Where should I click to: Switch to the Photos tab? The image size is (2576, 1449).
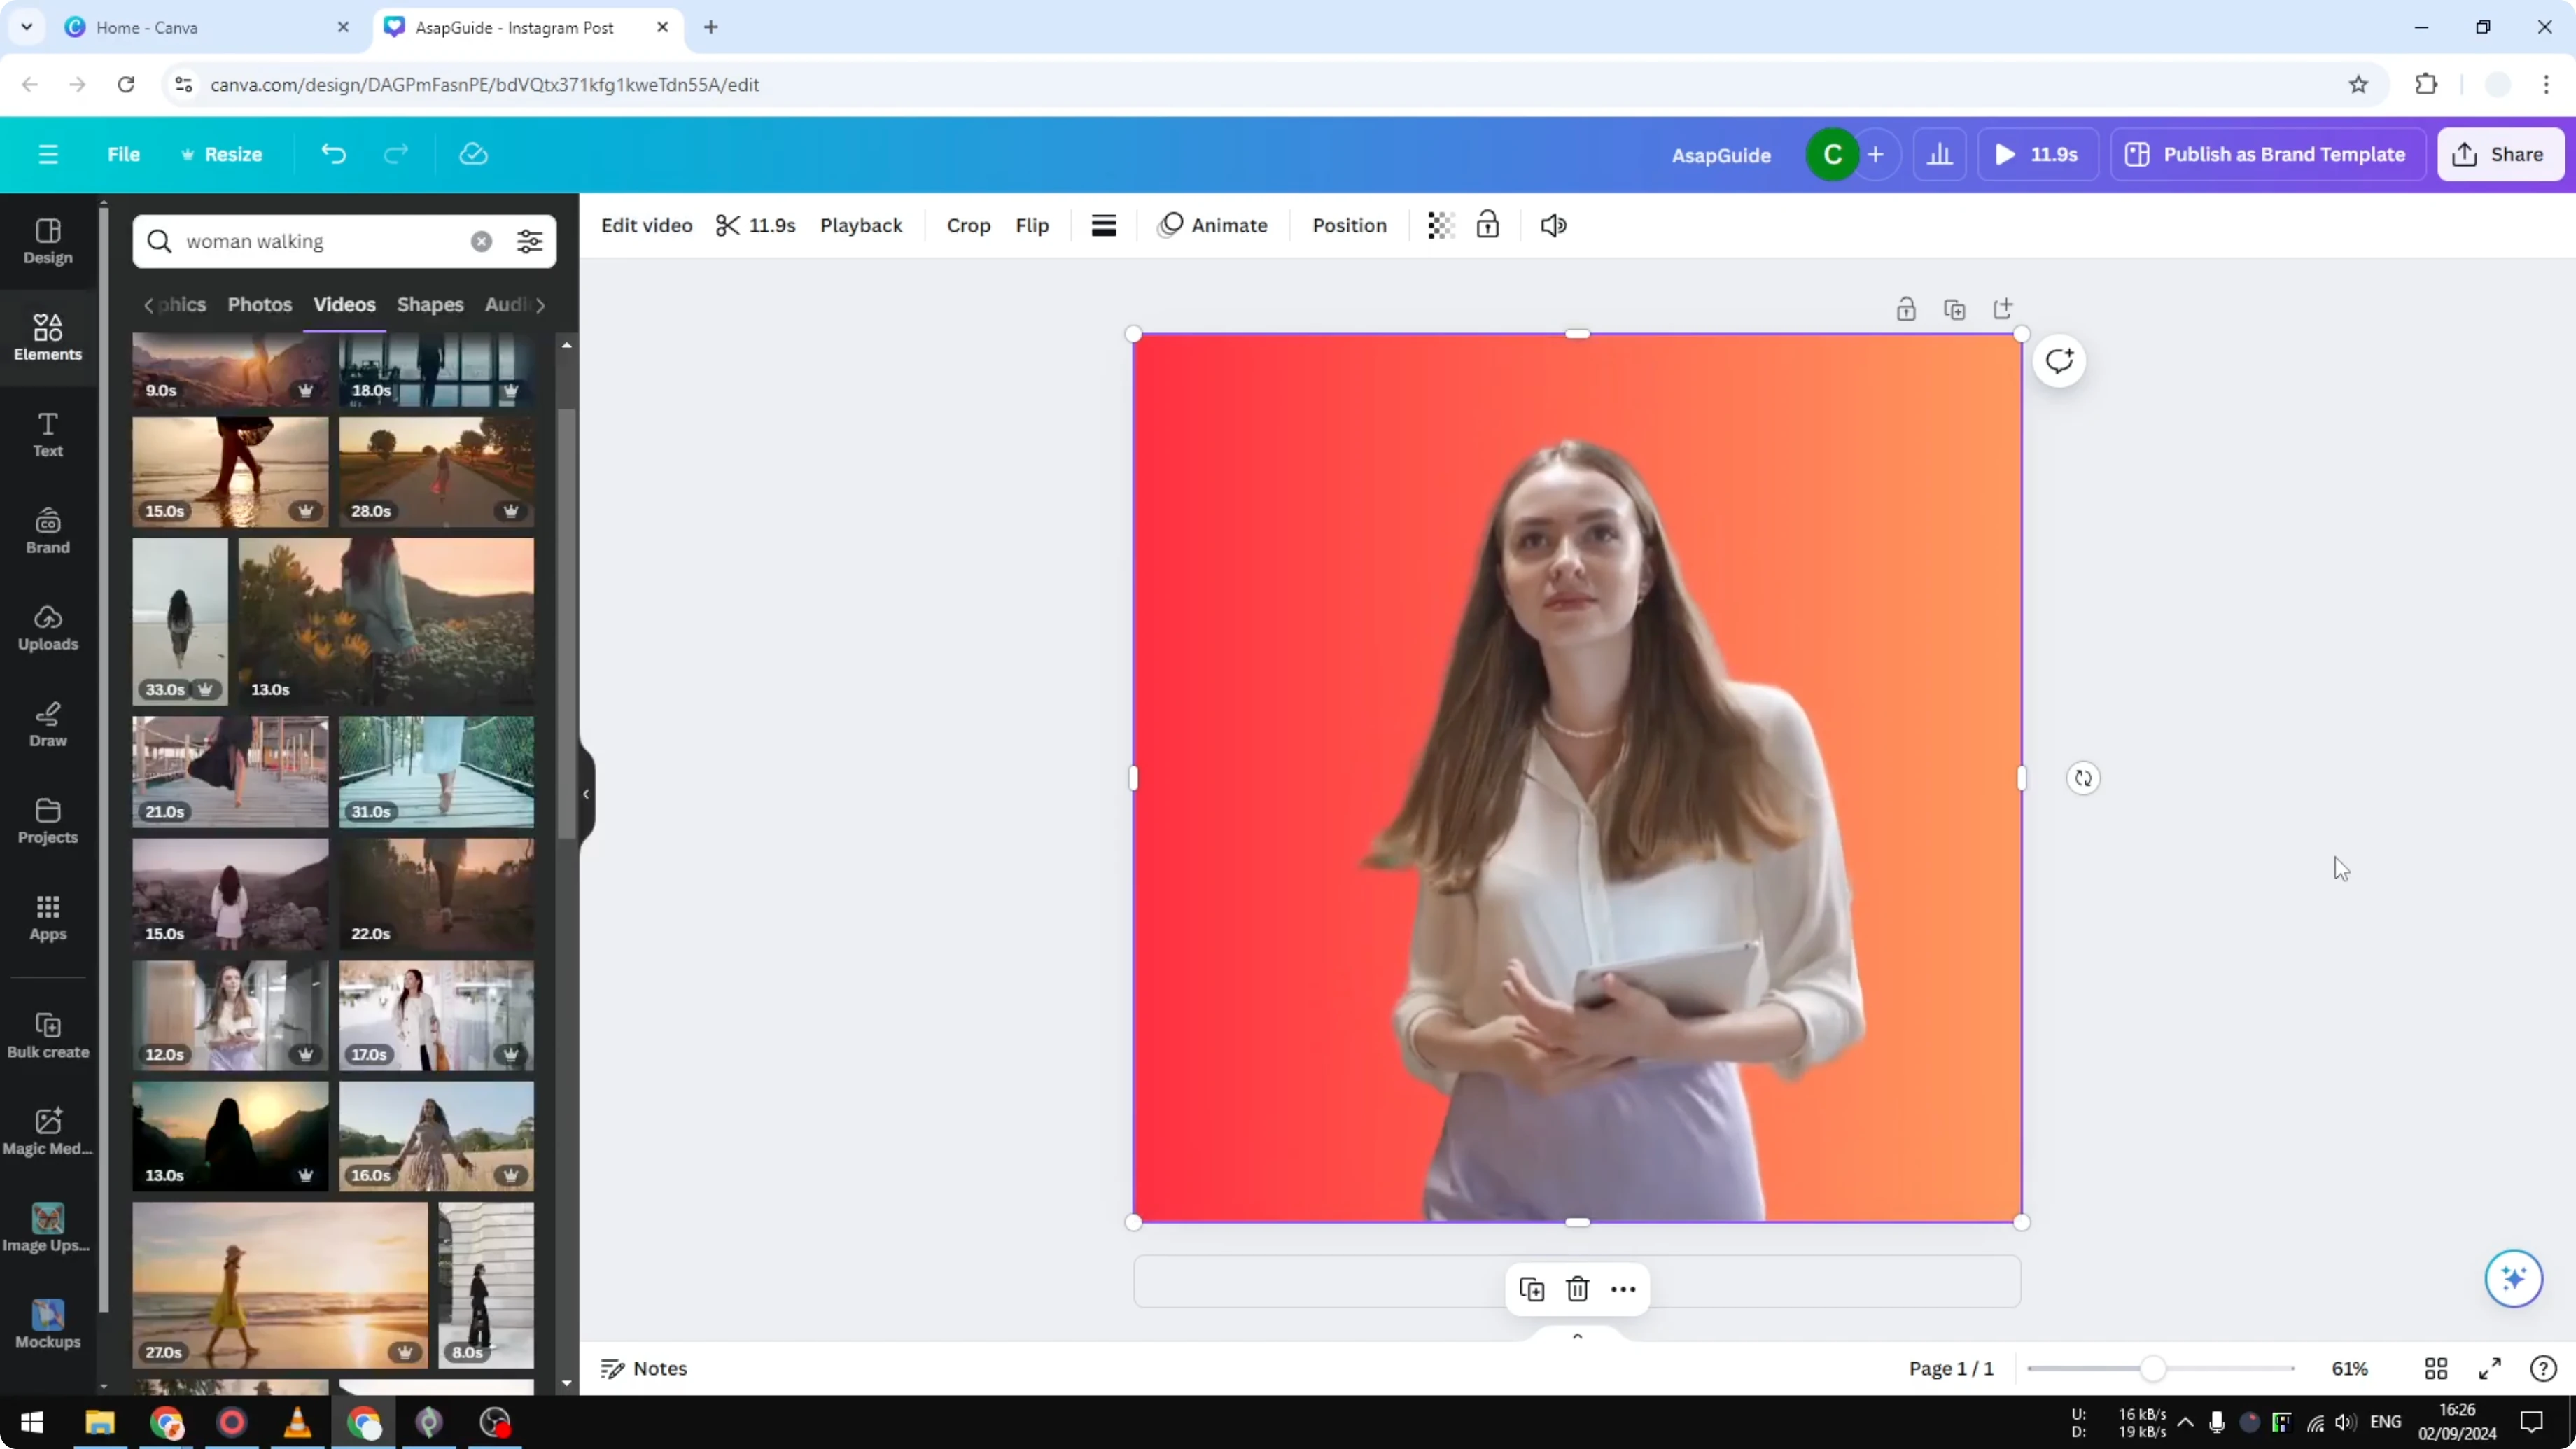[259, 305]
